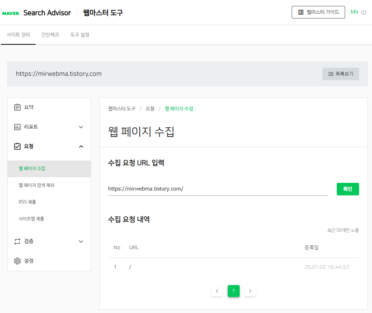
Task: Click 웹마스터 도구 breadcrumb
Action: [x=122, y=109]
